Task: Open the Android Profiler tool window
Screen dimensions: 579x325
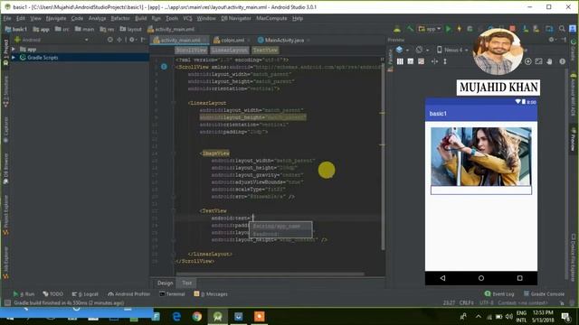Action: point(129,294)
